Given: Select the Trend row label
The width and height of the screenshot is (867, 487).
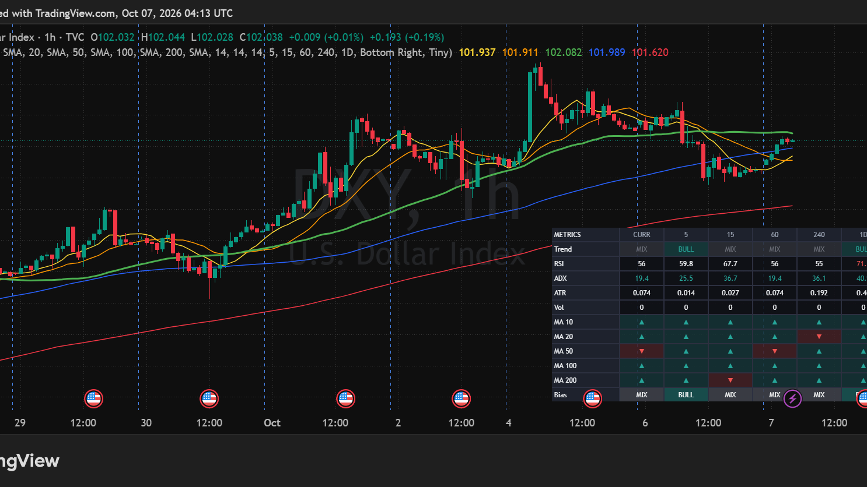Looking at the screenshot, I should point(563,249).
